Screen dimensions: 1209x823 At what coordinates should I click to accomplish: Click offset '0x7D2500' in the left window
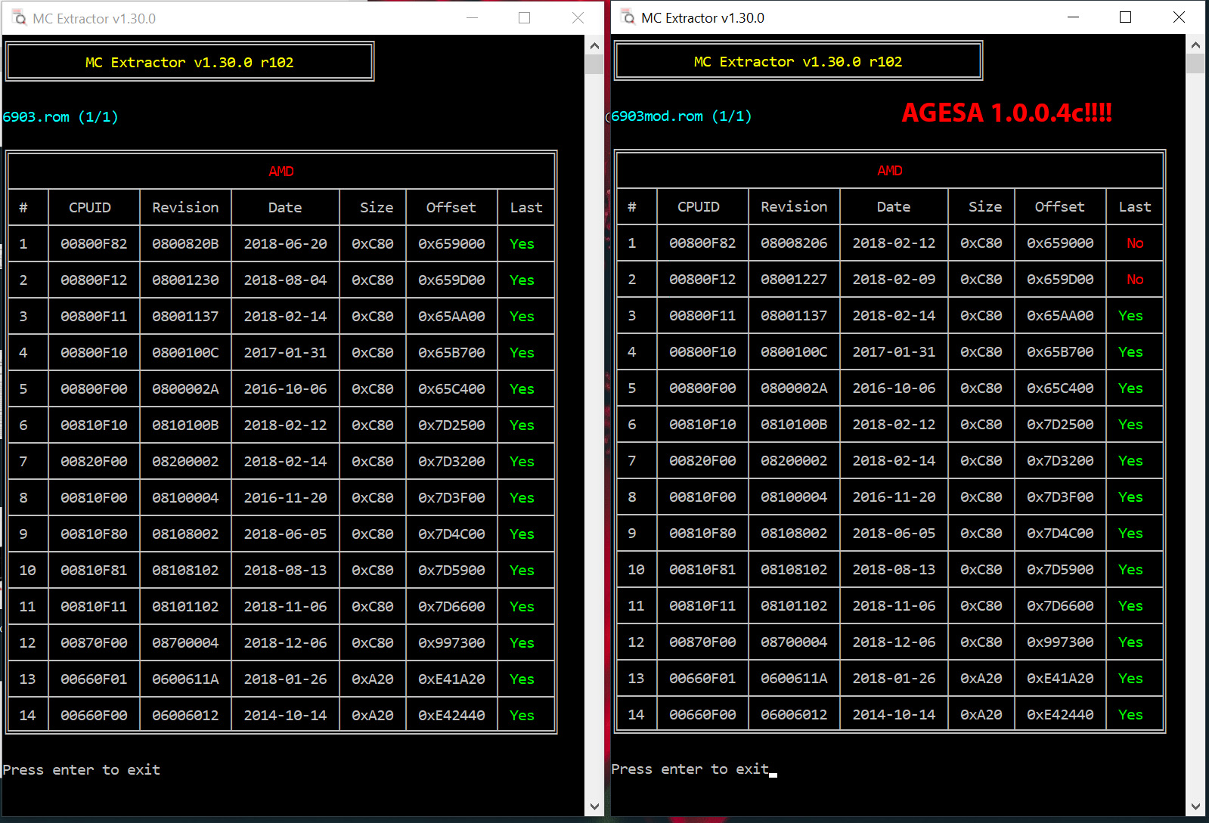451,425
